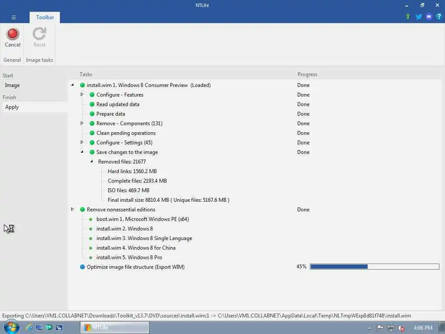
Task: Click the green update arrow icon
Action: 408,17
